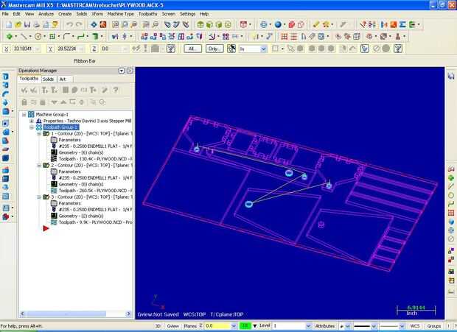
Task: Click the Lock operations padlock icon
Action: point(24,102)
